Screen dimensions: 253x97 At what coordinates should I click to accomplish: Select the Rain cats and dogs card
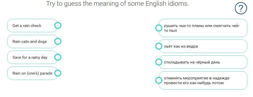32,41
